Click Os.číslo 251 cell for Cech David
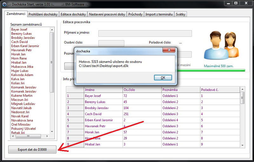 click(x=142, y=114)
